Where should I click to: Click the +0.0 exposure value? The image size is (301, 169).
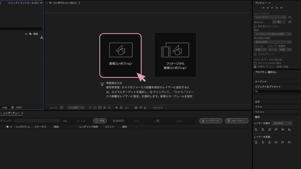(x=126, y=108)
